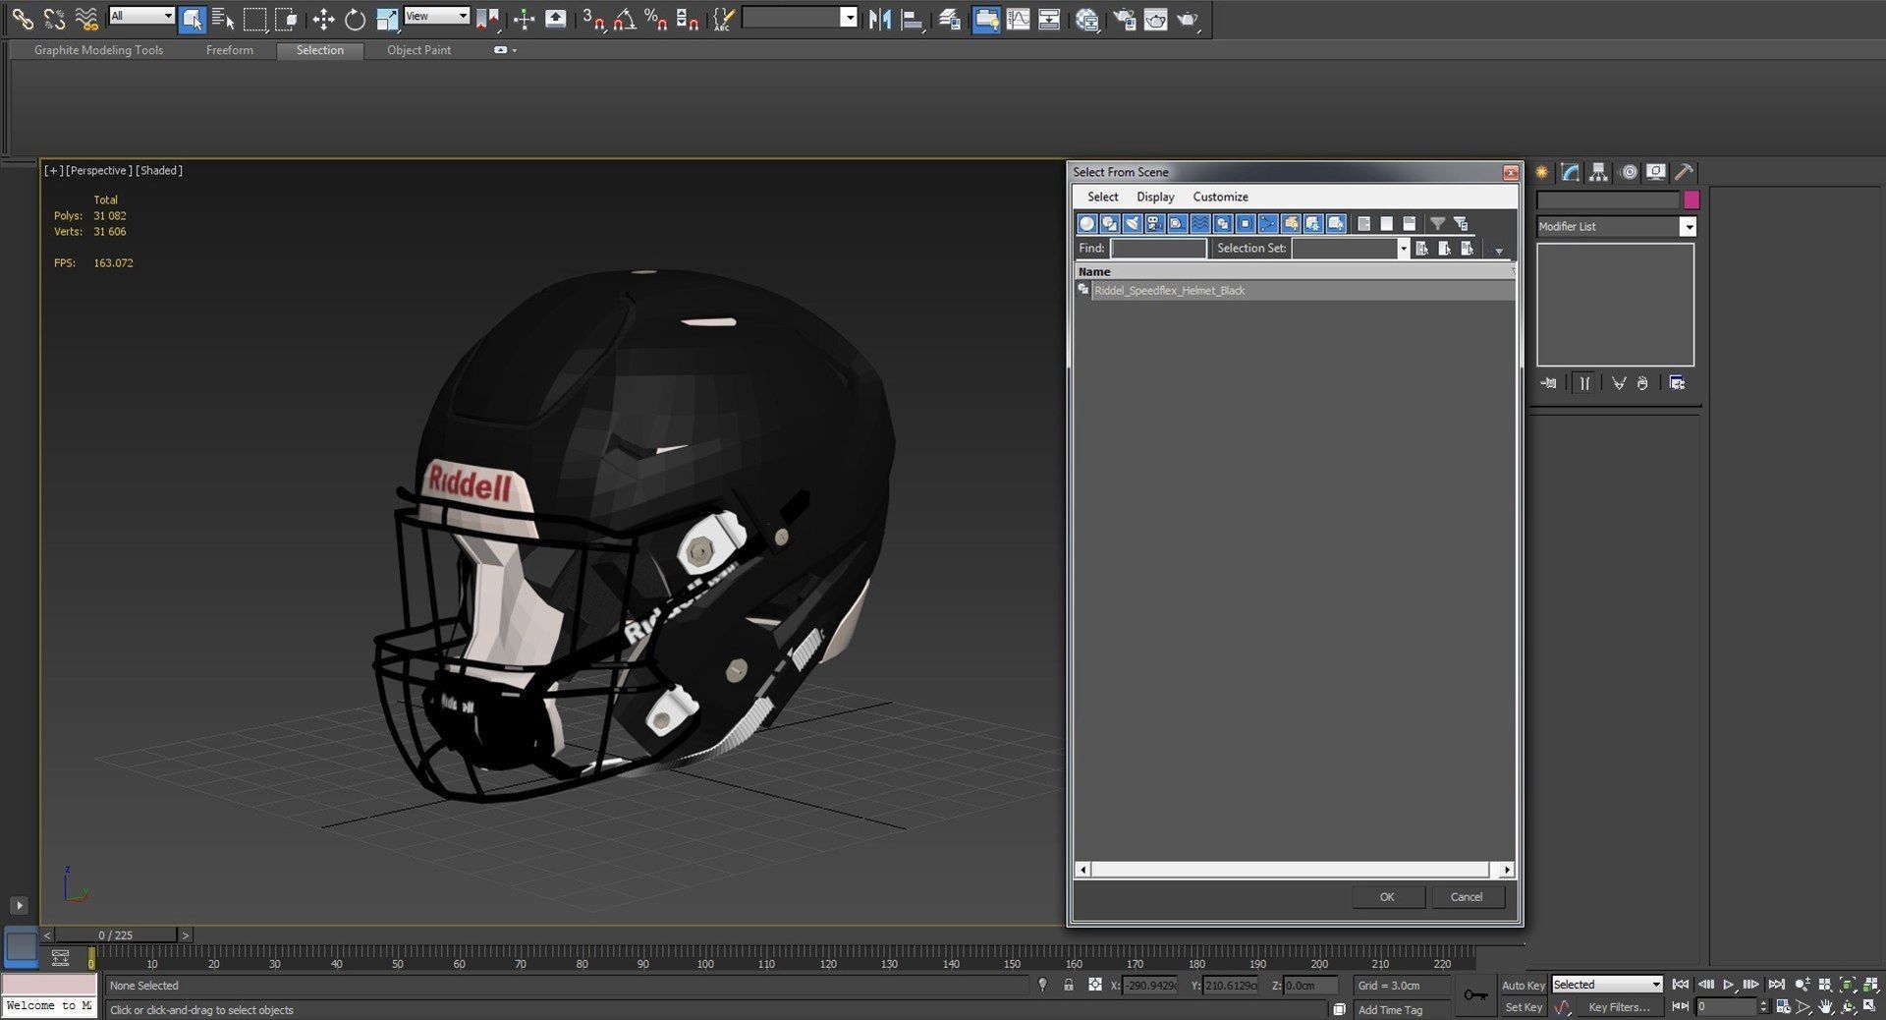Toggle Display Helpers filter in dialog
1886x1020 pixels.
pyautogui.click(x=1178, y=224)
